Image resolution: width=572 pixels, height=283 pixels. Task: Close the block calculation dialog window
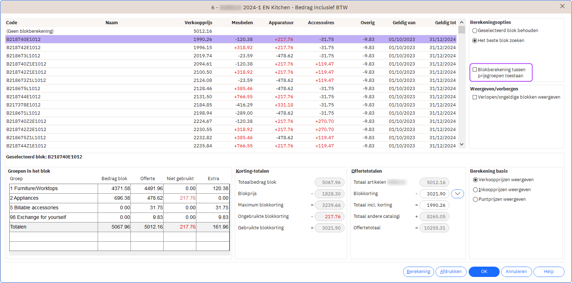562,6
